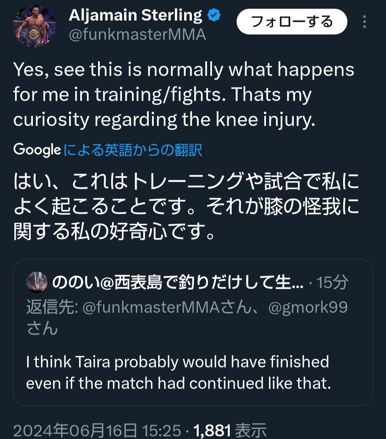Screen dimensions: 386x439
Task: Open Aljamain Sterling's profile avatar
Action: (34, 25)
